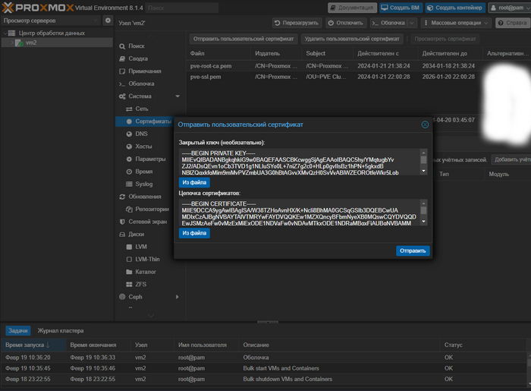Go to the DNS settings item
Viewport: 531px width, 391px height.
point(142,134)
